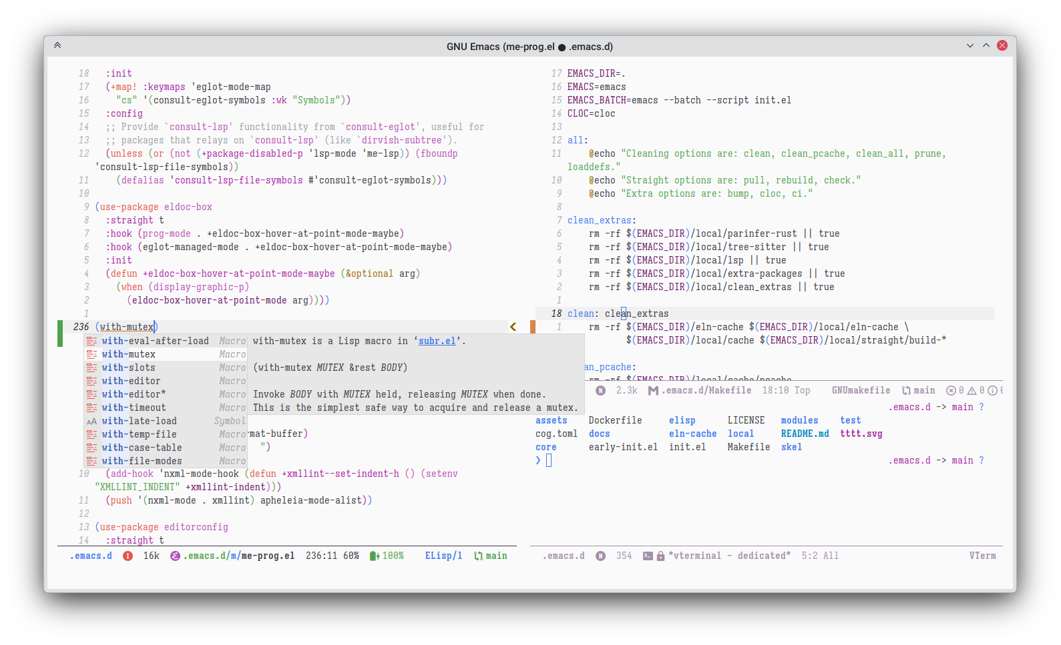Click the assets directory in terminal listing
Image resolution: width=1061 pixels, height=645 pixels.
[x=551, y=420]
